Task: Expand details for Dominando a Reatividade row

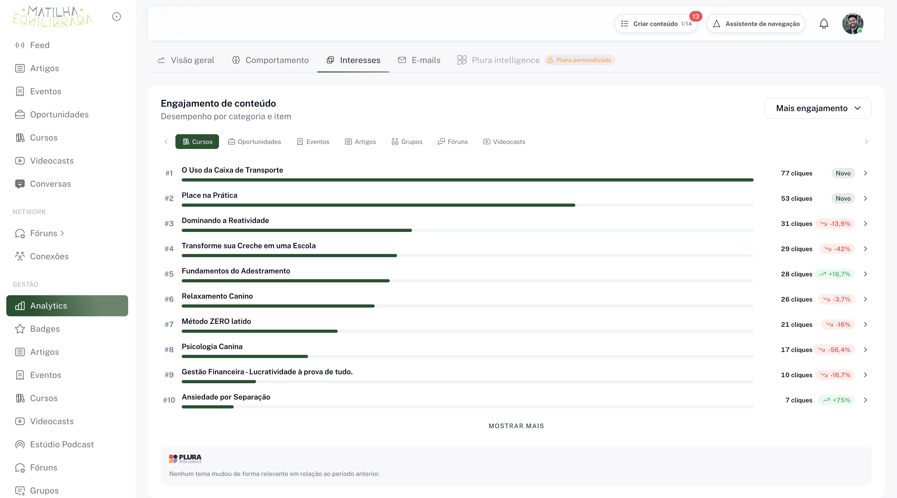Action: pos(865,224)
